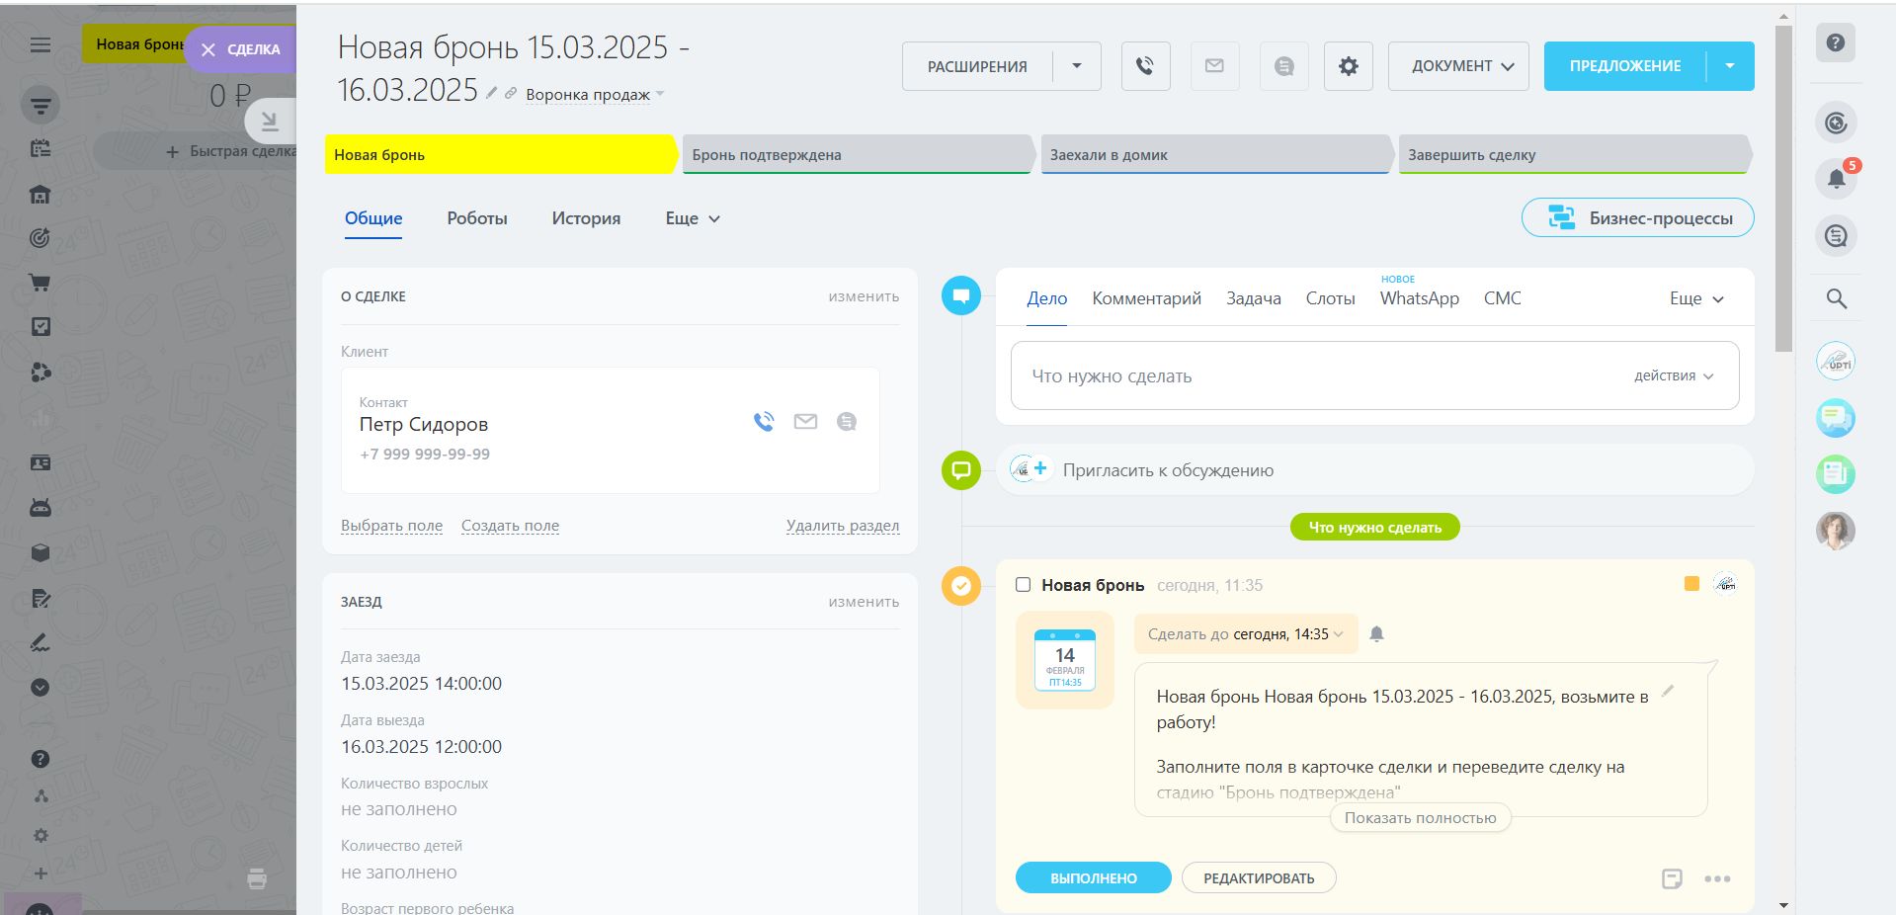Click the help question mark icon
The image size is (1896, 915).
coord(1835,43)
